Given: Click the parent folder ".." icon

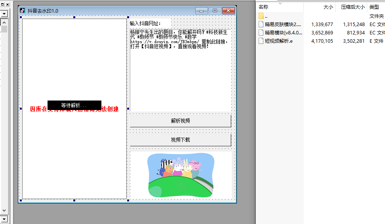Looking at the screenshot, I should 261,16.
